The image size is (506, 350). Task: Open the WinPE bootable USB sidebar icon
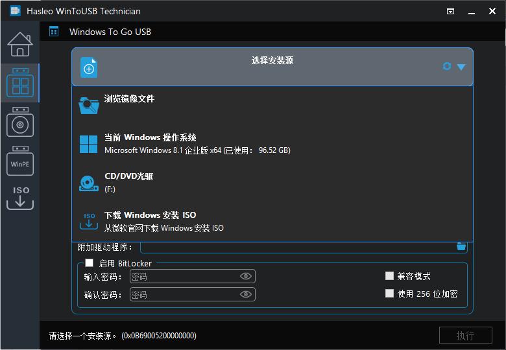point(20,161)
